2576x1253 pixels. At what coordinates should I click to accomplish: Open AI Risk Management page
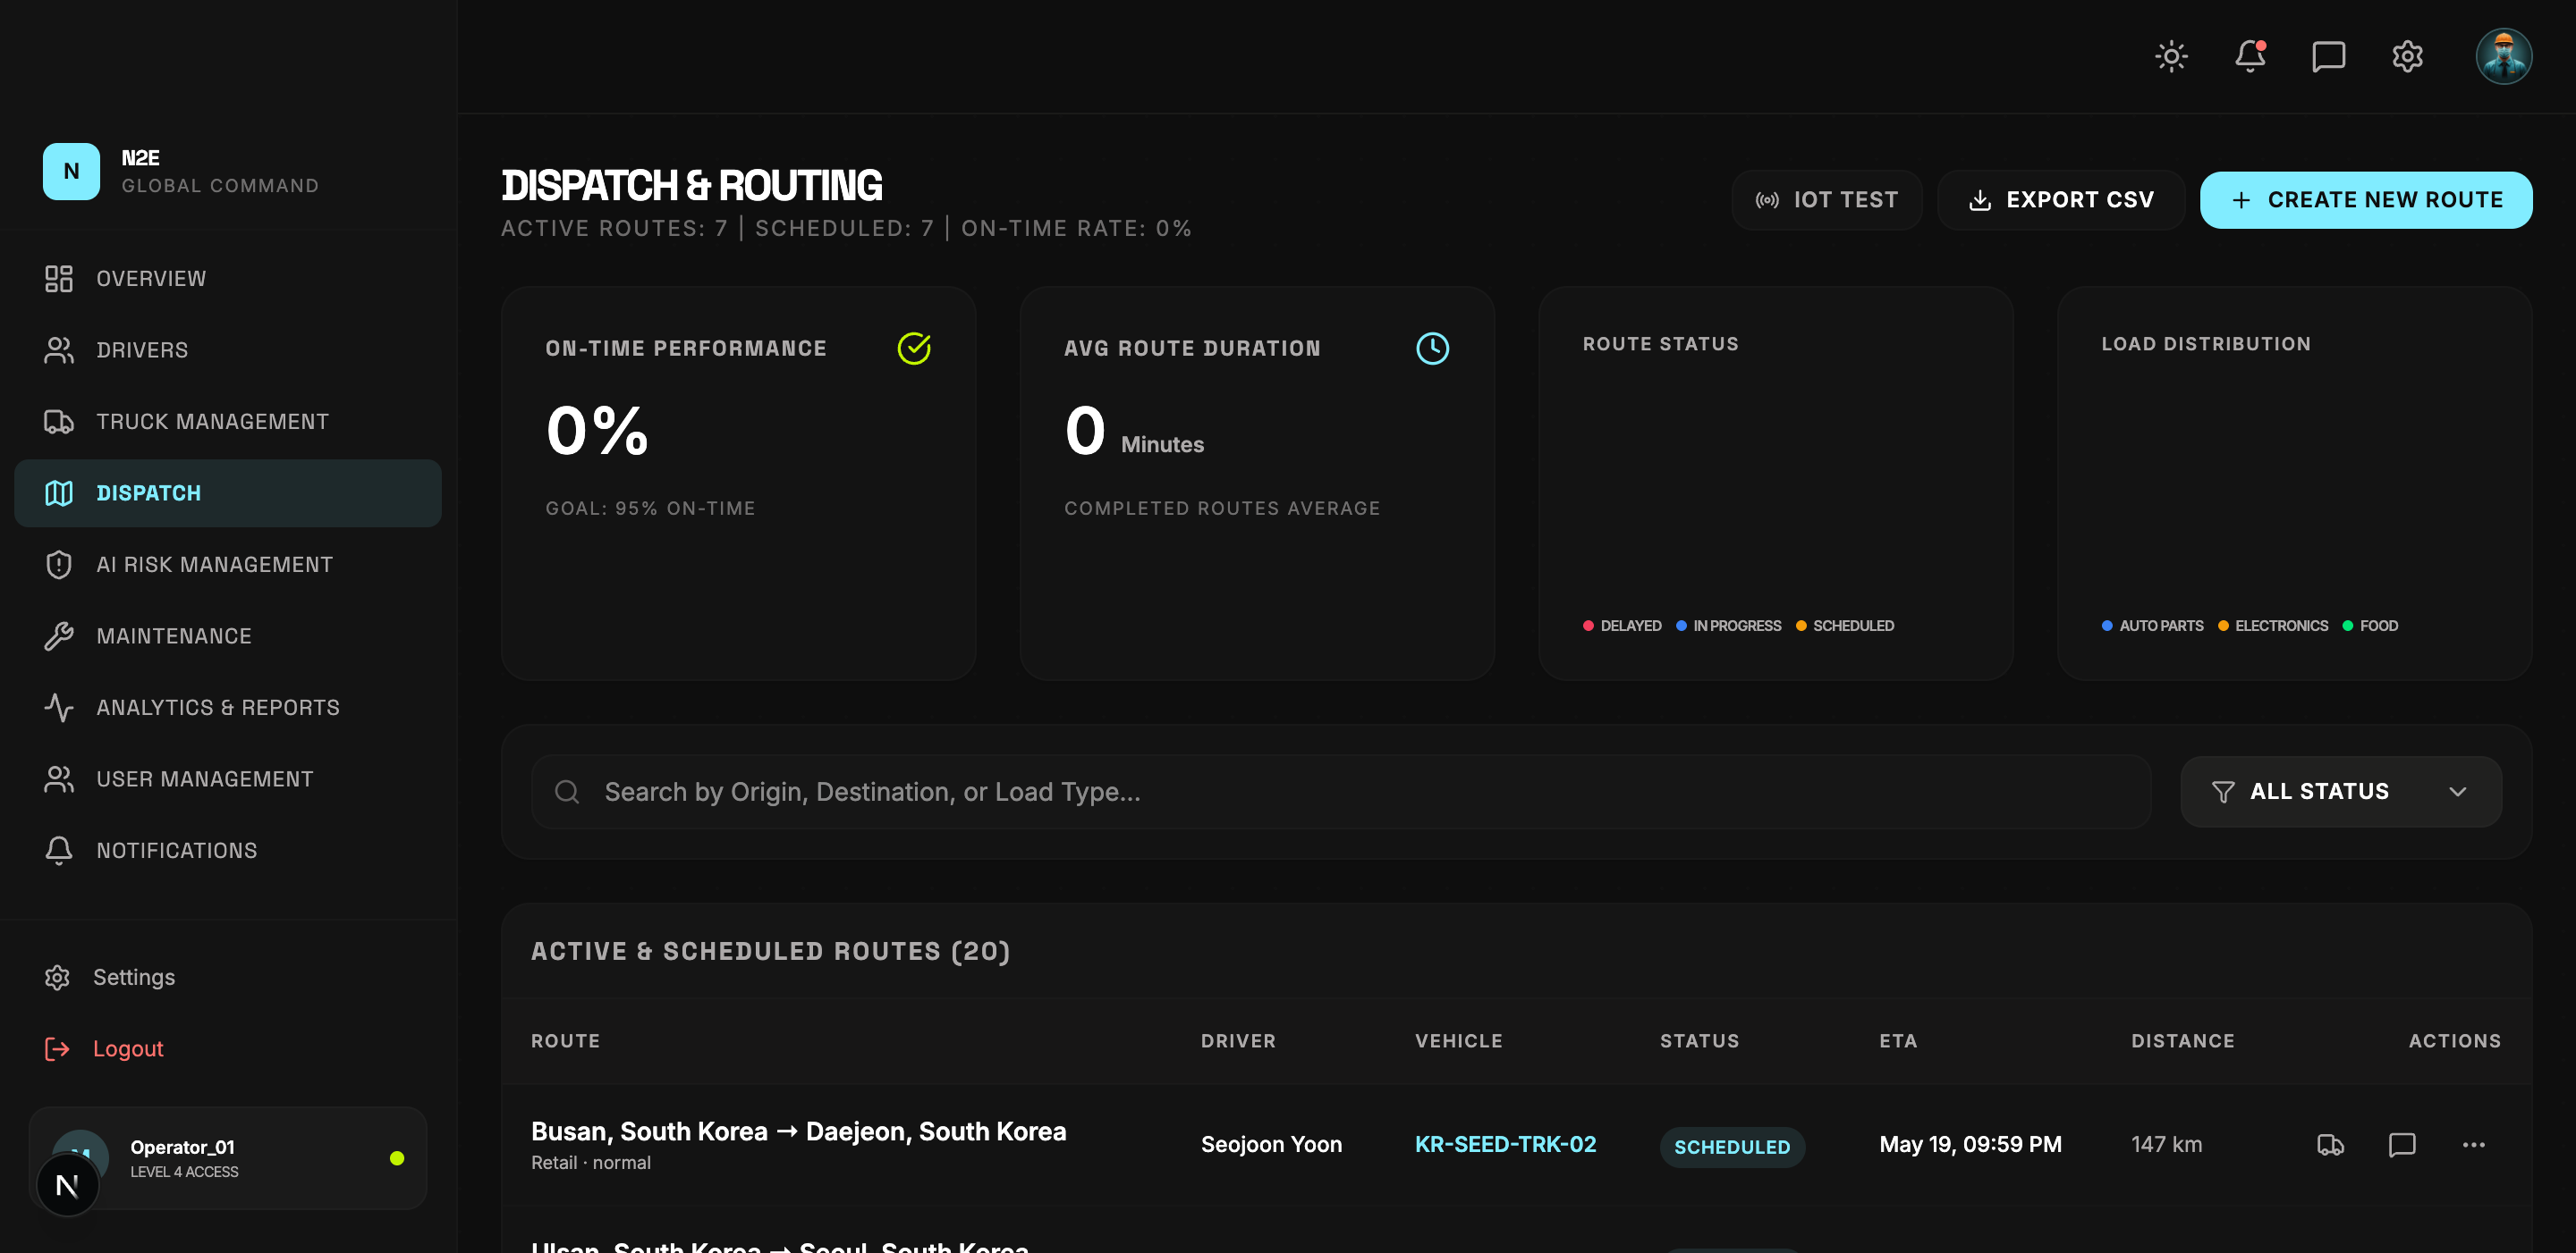228,565
